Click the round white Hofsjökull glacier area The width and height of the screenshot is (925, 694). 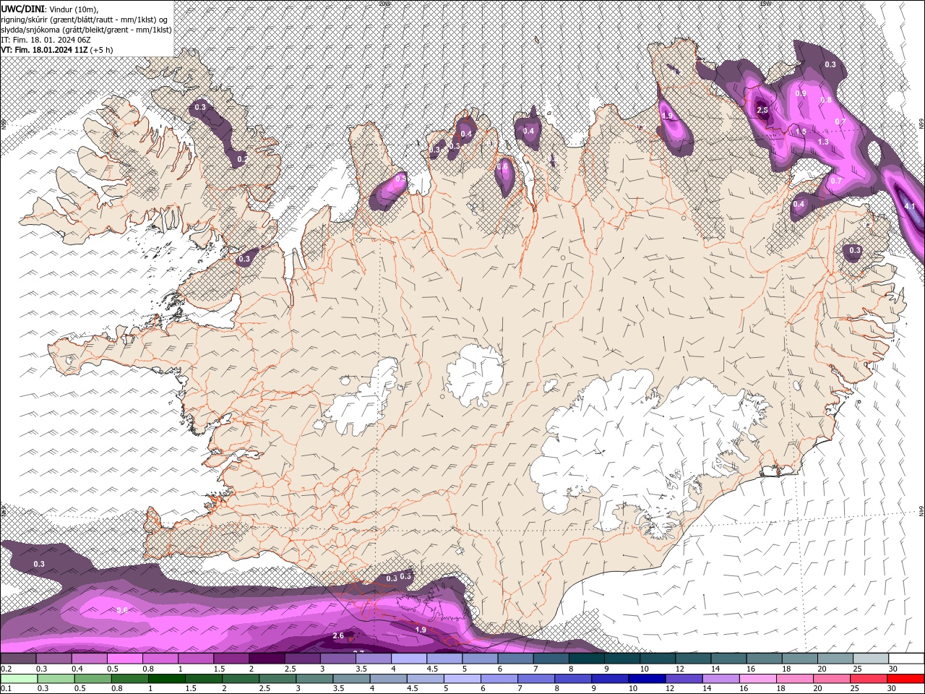(475, 374)
